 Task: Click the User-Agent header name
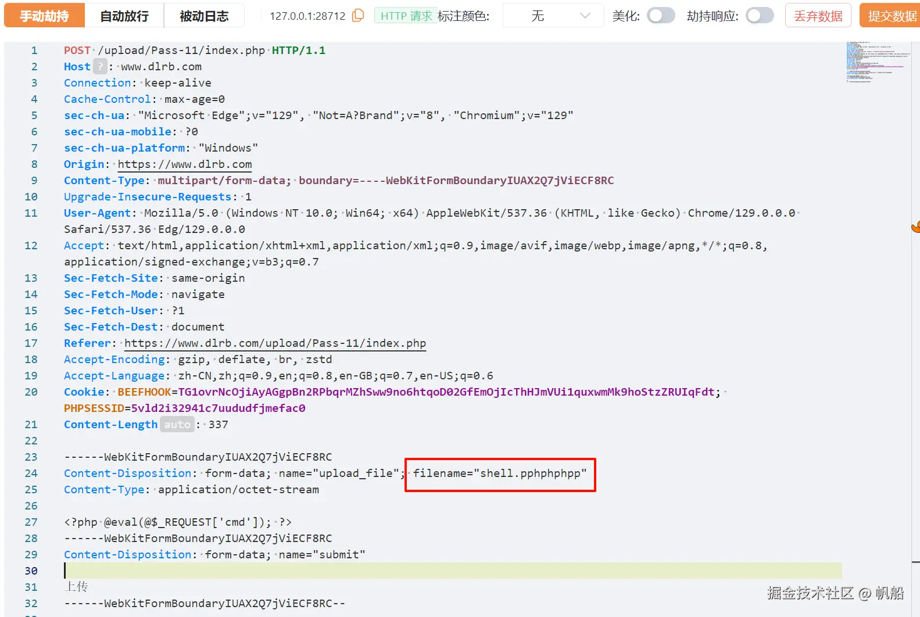click(98, 213)
